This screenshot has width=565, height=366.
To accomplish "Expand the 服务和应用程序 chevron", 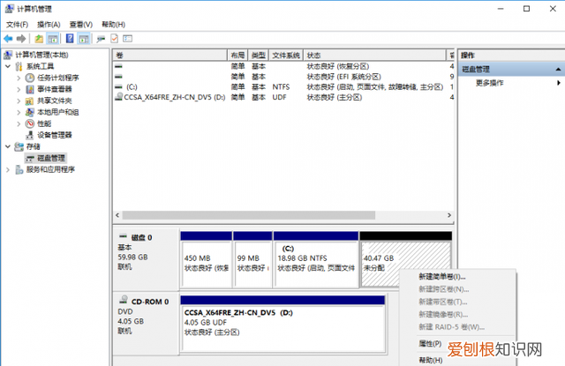I will click(x=8, y=169).
